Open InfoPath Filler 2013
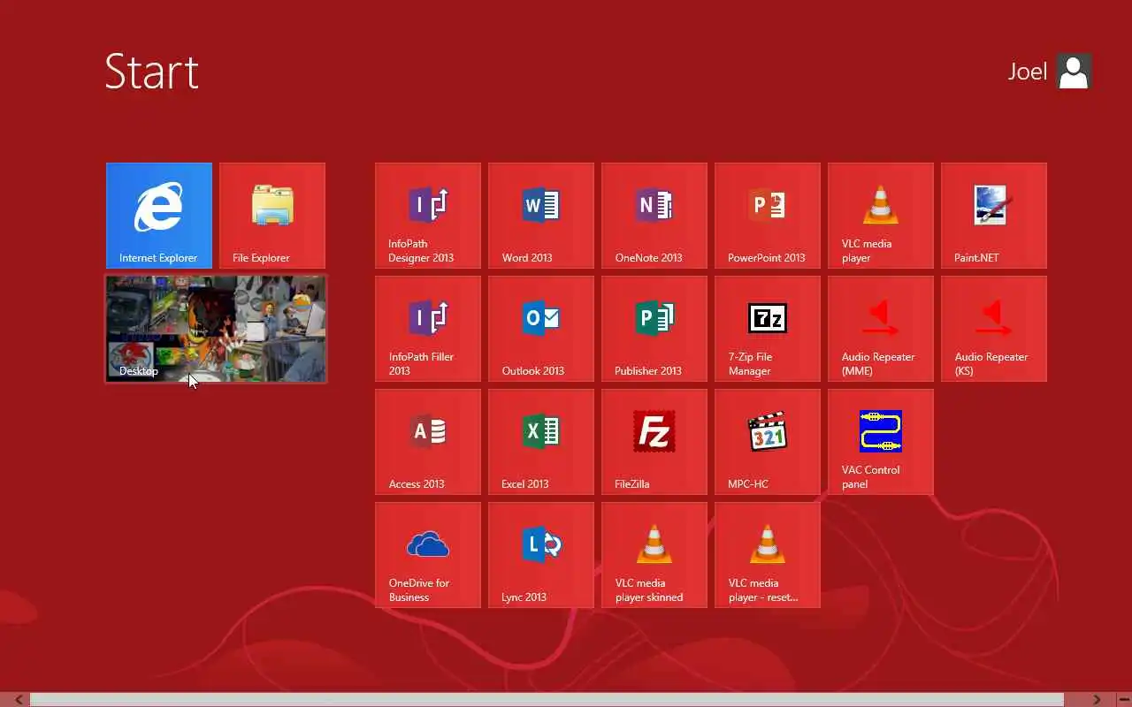This screenshot has height=707, width=1132. pos(428,329)
